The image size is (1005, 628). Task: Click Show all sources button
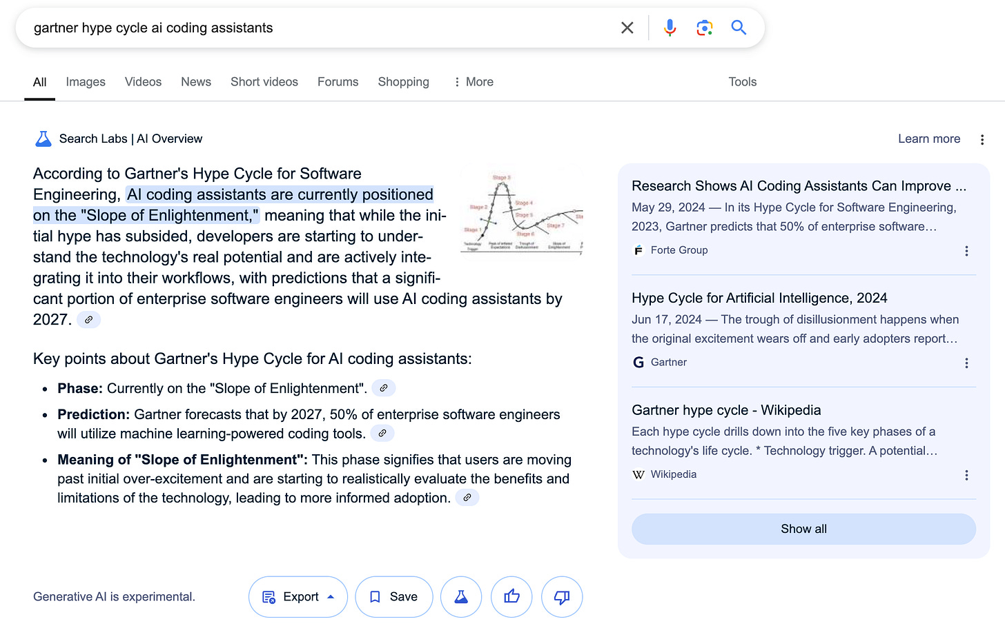point(803,529)
